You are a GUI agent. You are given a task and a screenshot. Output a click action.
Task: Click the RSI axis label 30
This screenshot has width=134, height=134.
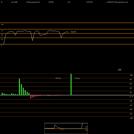[x=2, y=39]
